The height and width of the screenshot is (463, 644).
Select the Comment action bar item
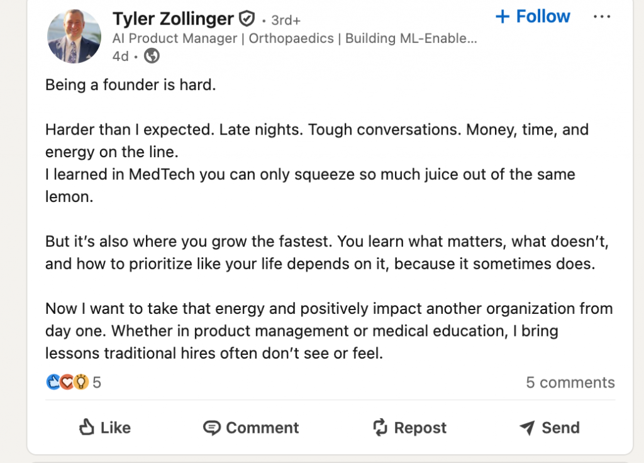click(x=250, y=428)
